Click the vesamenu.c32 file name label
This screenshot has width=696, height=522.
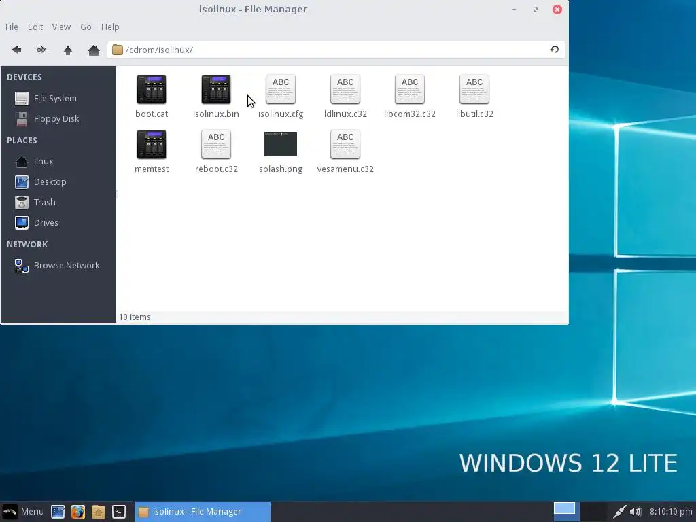(345, 169)
